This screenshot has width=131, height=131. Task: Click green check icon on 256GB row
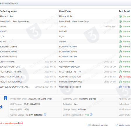(x=120, y=26)
